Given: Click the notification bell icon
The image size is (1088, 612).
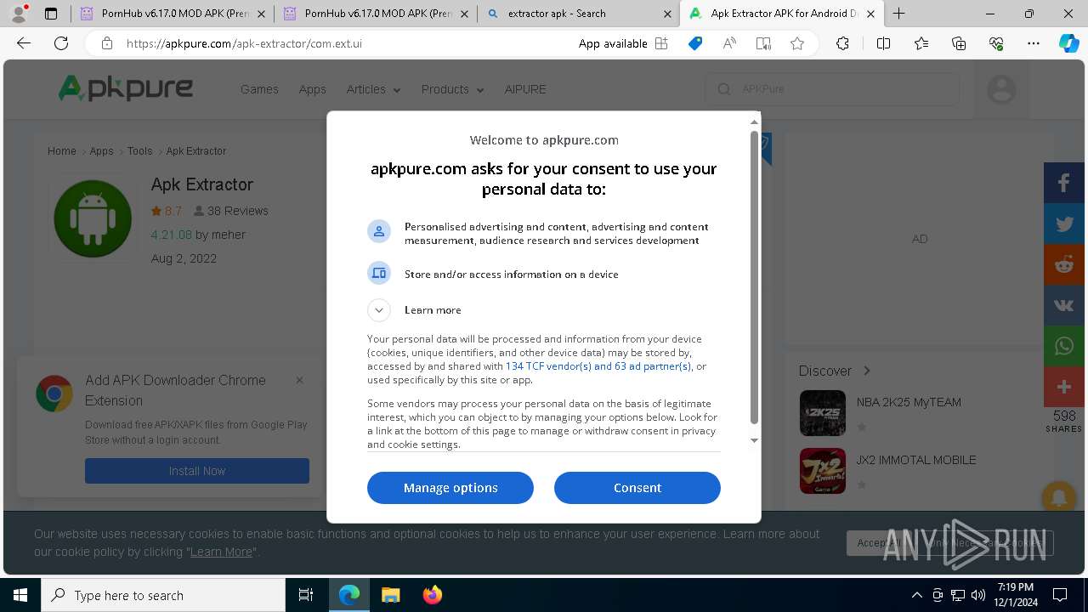Looking at the screenshot, I should coord(1059,498).
